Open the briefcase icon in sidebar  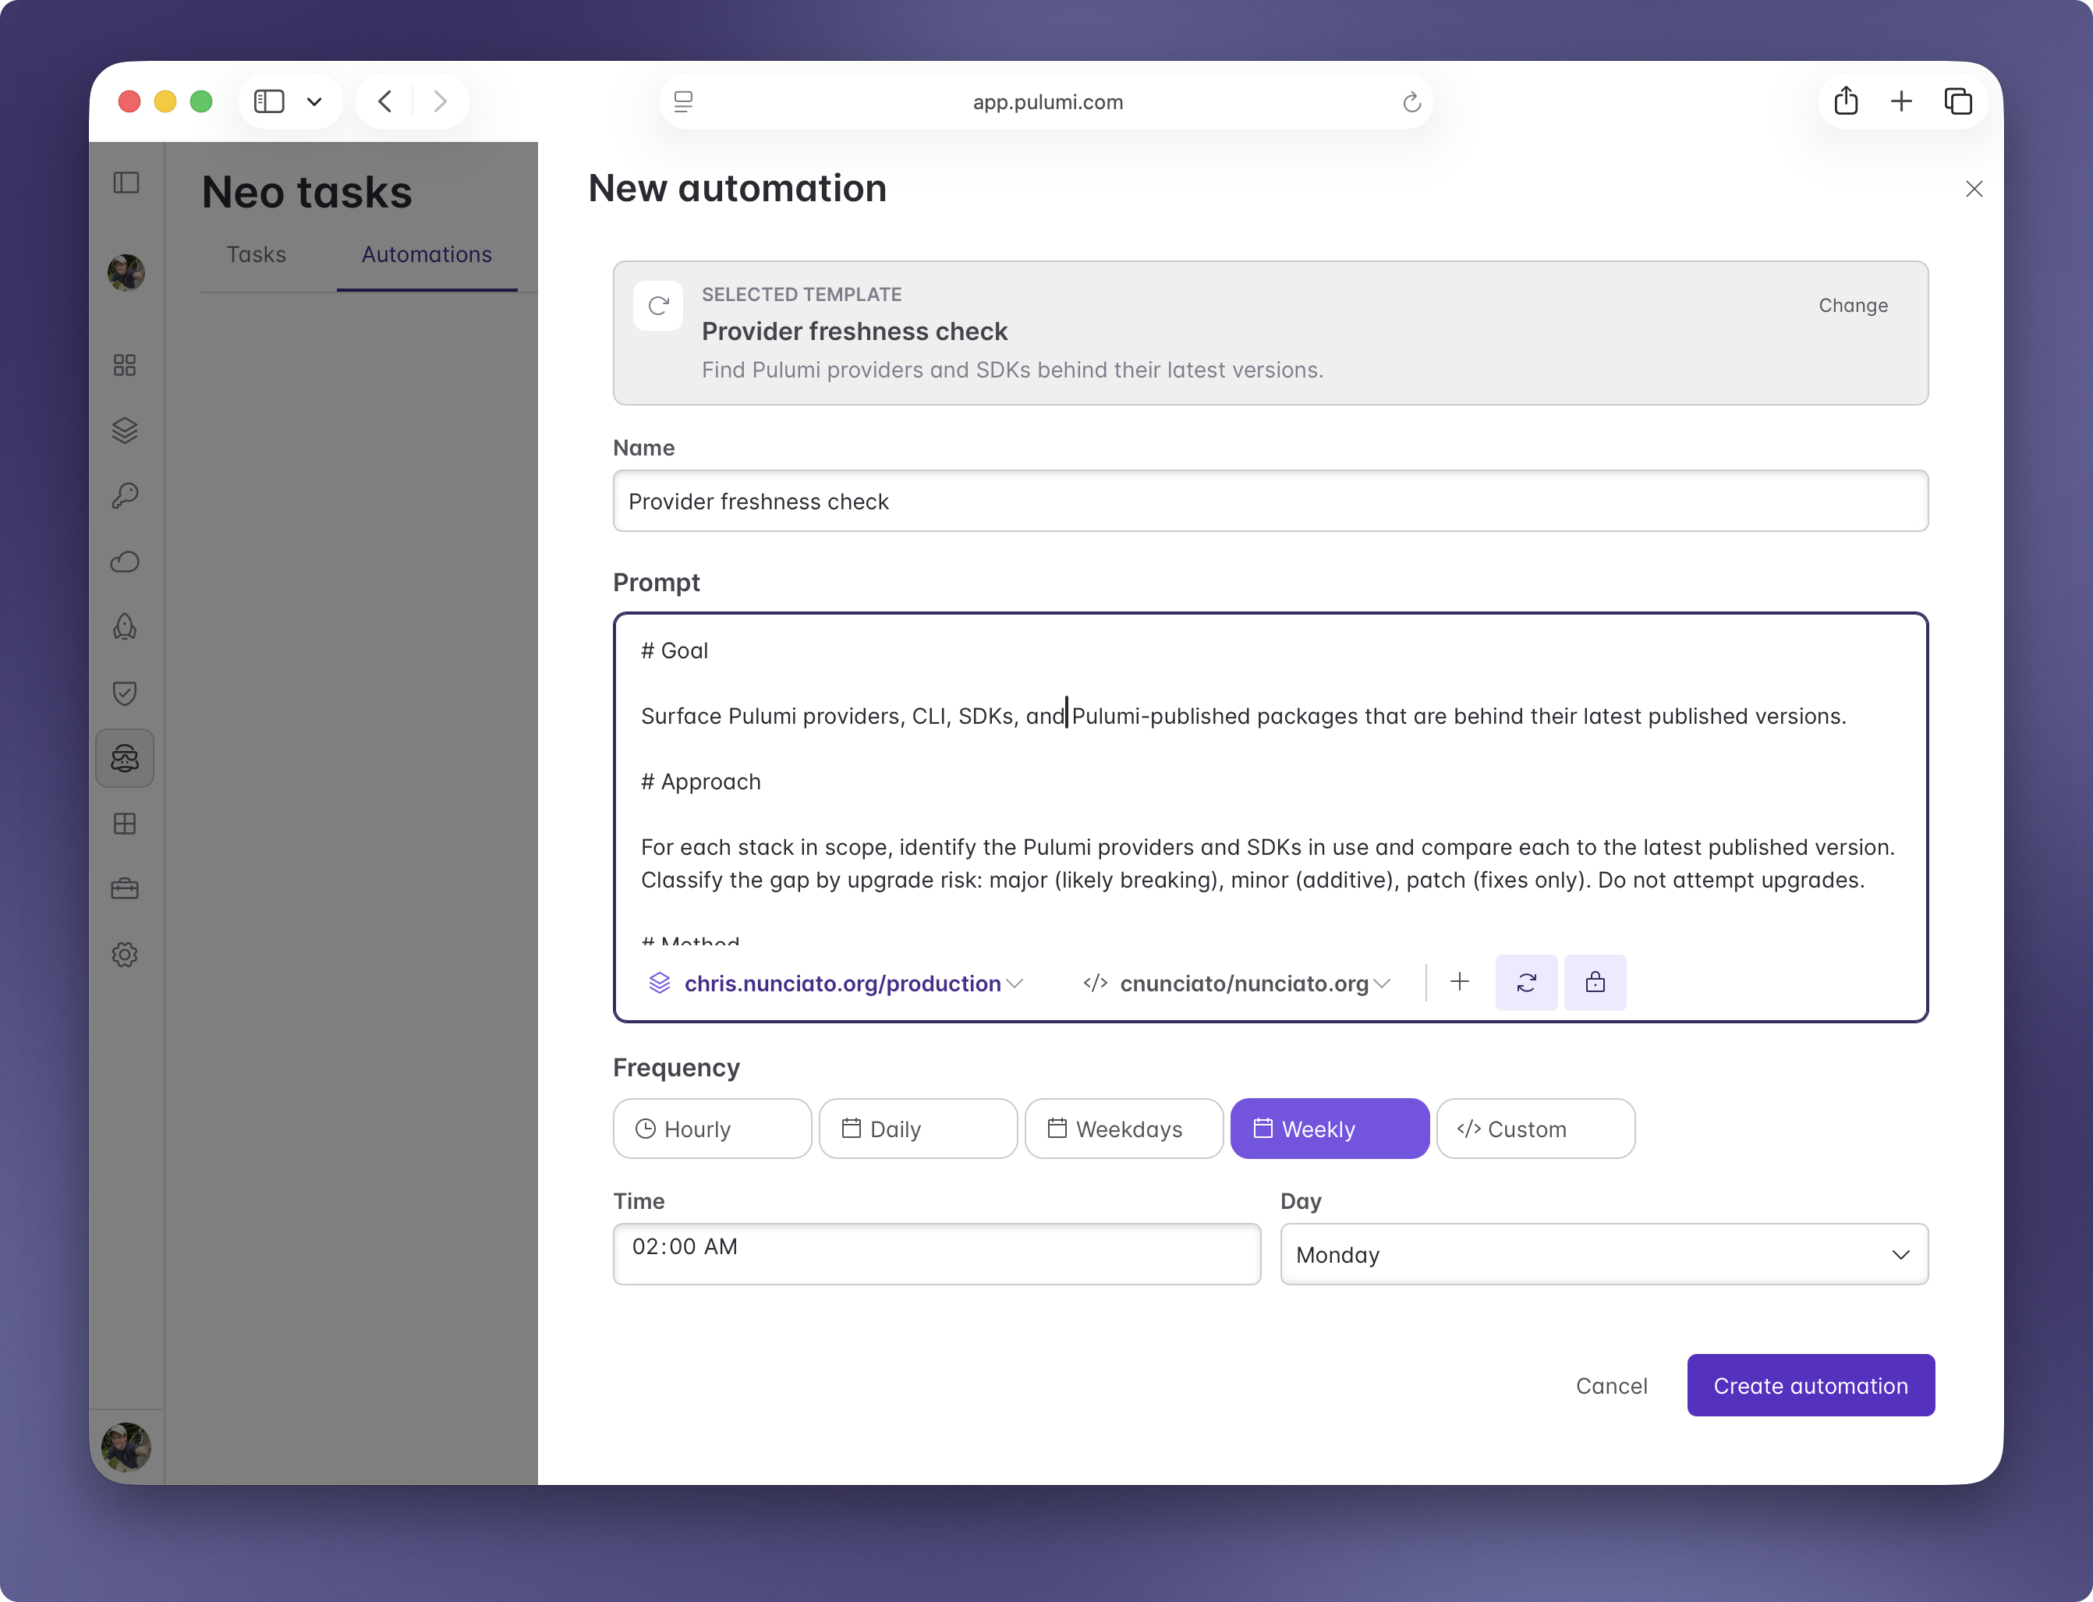pos(125,888)
